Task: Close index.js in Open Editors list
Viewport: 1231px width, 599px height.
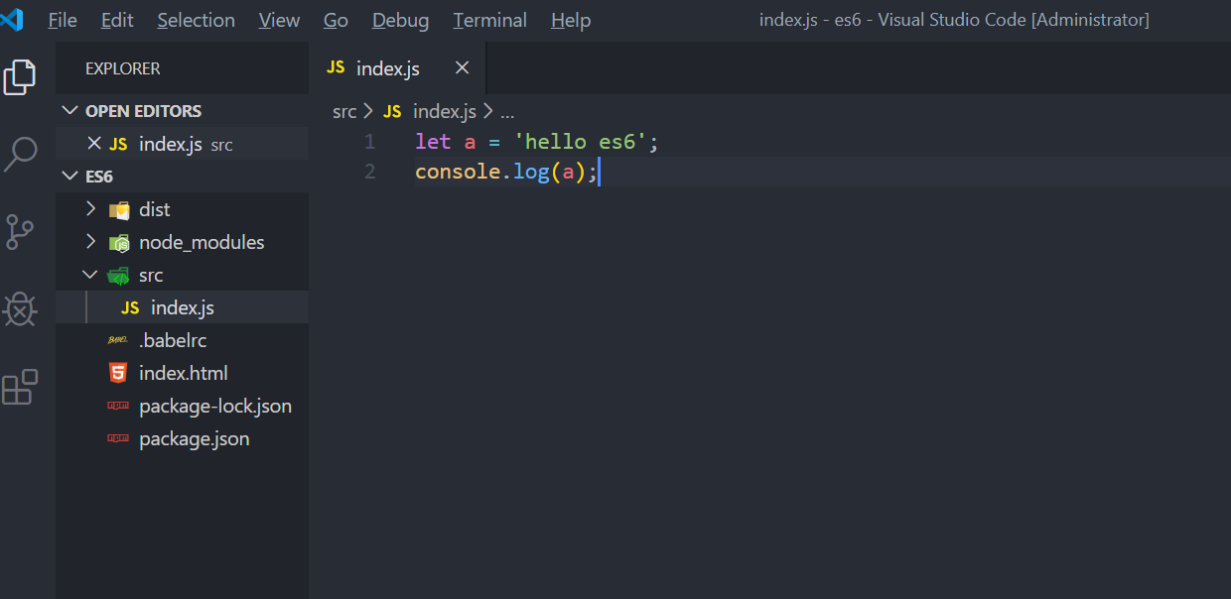Action: tap(94, 144)
